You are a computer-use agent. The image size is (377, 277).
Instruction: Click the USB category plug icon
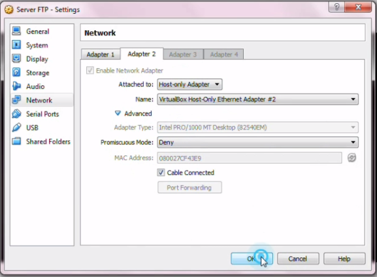[16, 128]
